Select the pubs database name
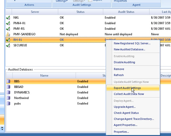 [x=17, y=104]
